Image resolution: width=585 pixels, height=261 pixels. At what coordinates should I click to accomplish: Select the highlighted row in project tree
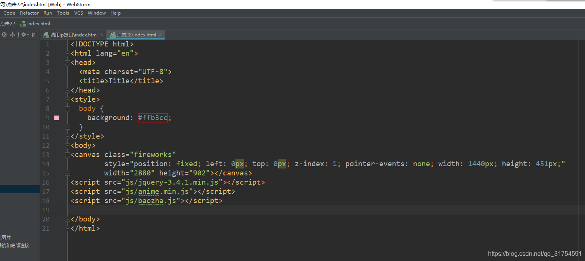point(20,189)
